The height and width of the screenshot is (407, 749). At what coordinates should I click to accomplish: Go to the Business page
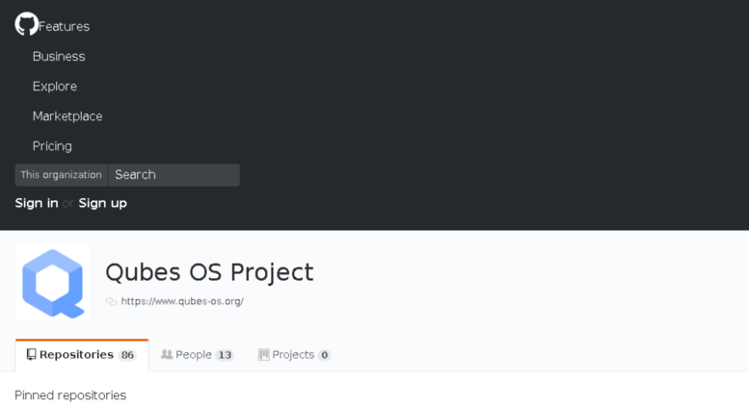[59, 56]
